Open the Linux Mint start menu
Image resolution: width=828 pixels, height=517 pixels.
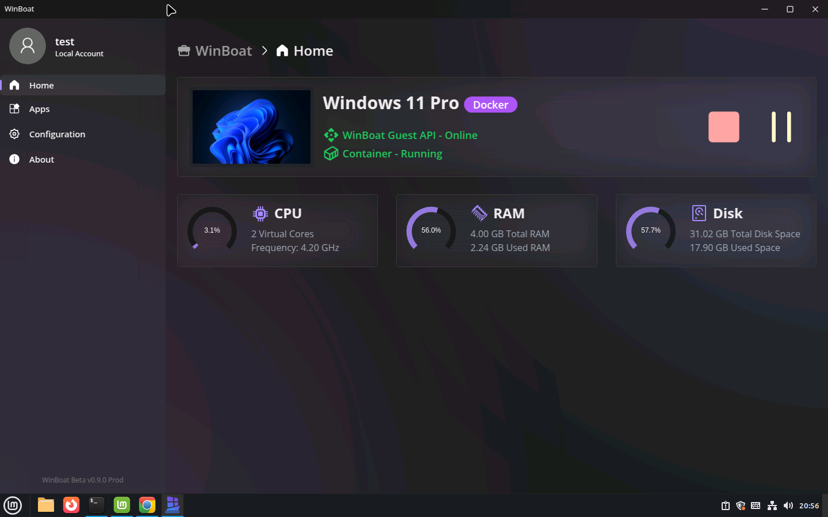[x=13, y=506]
